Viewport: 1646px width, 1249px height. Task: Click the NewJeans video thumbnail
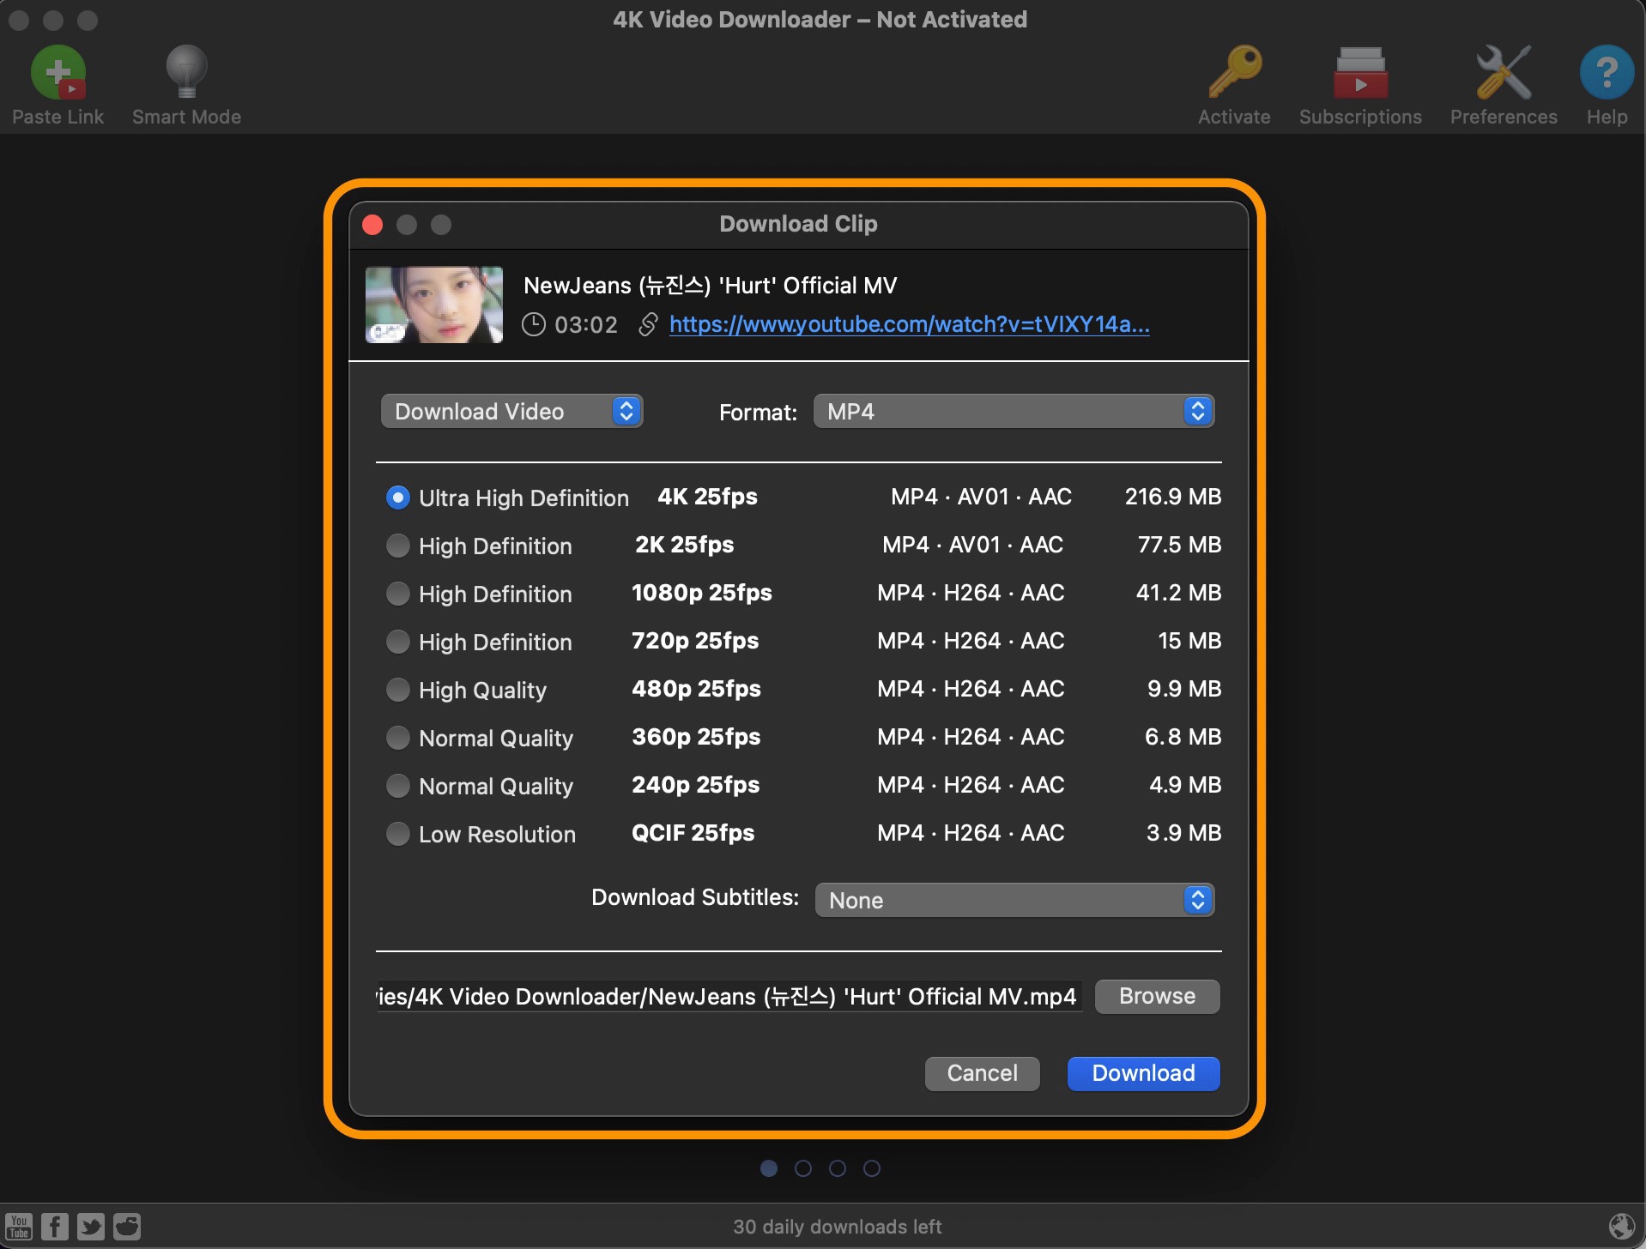(434, 305)
